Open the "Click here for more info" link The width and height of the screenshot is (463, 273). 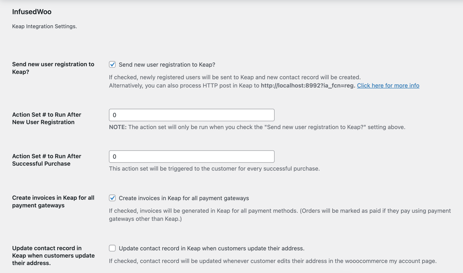coord(388,85)
